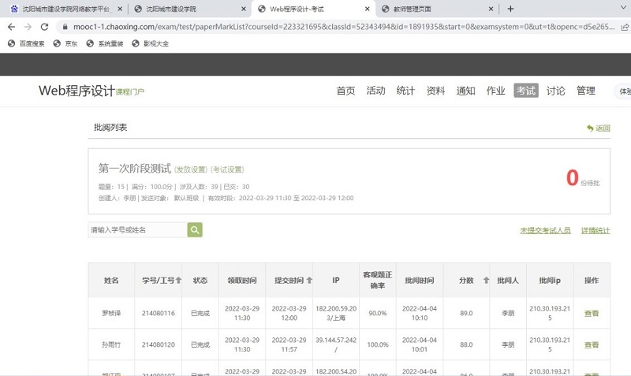Image resolution: width=631 pixels, height=376 pixels.
Task: Sort by 提交时间 column arrow
Action: 309,281
